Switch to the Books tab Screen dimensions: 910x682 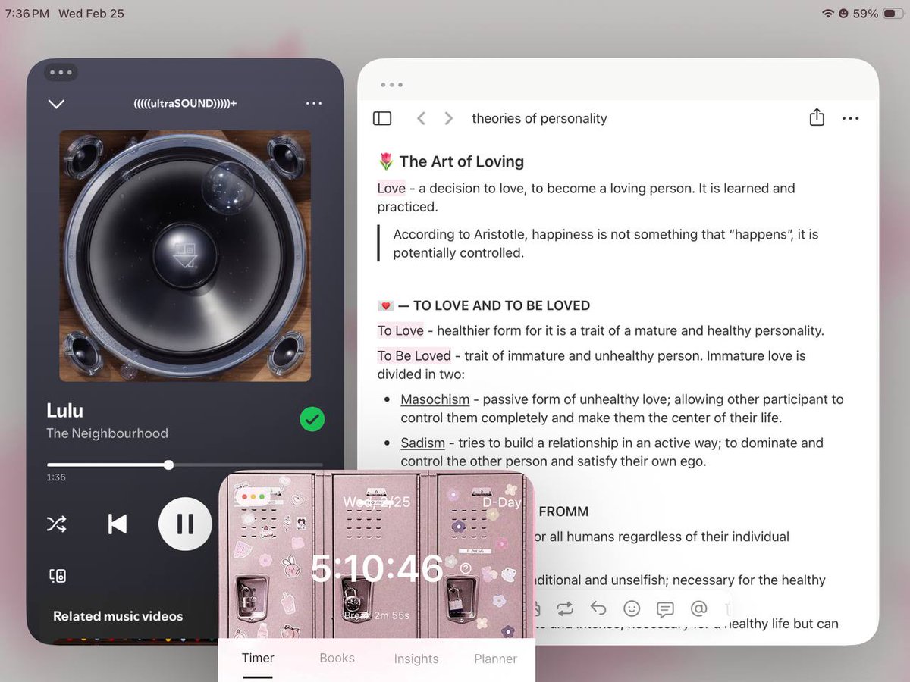click(337, 658)
